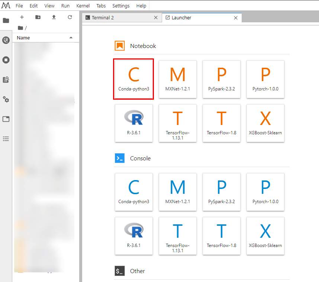This screenshot has height=282, width=319.
Task: Click the Notebook section header
Action: tap(143, 46)
